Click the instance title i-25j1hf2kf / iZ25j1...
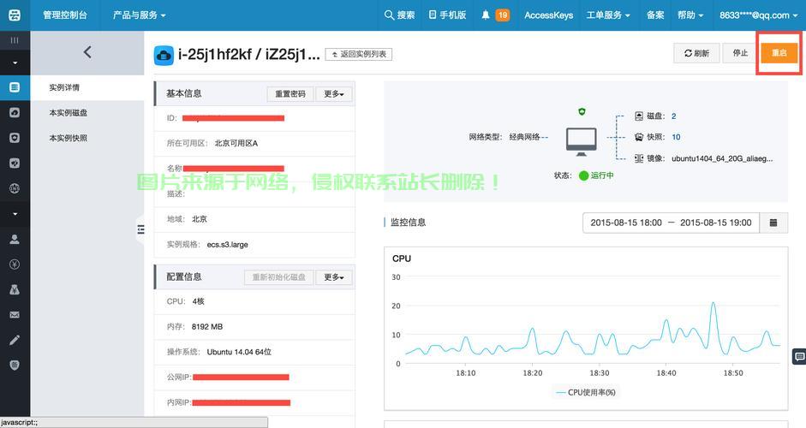This screenshot has width=806, height=428. [x=248, y=55]
